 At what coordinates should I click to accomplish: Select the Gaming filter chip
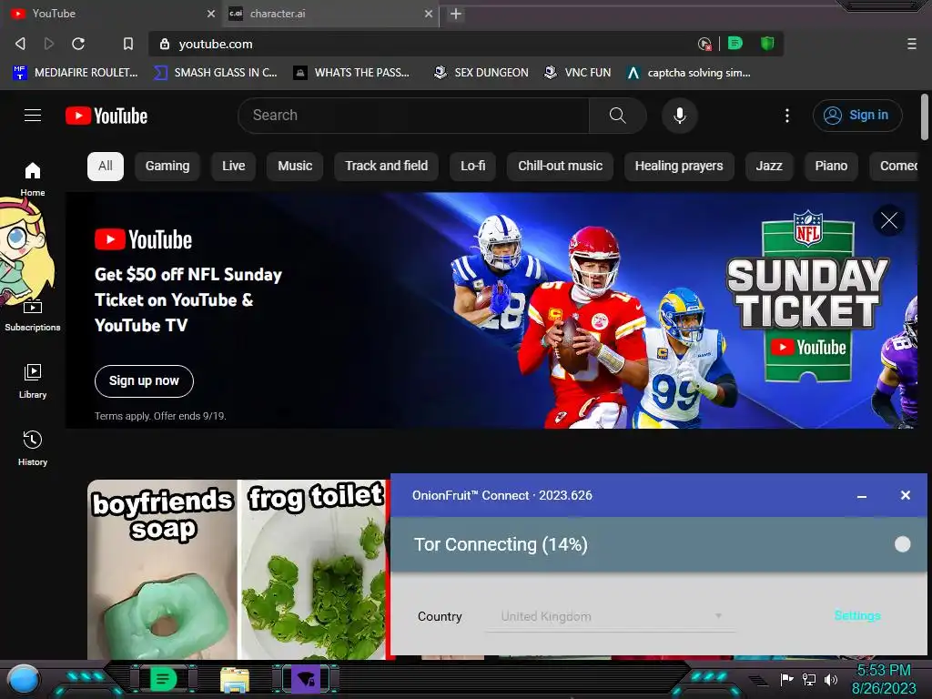point(167,166)
